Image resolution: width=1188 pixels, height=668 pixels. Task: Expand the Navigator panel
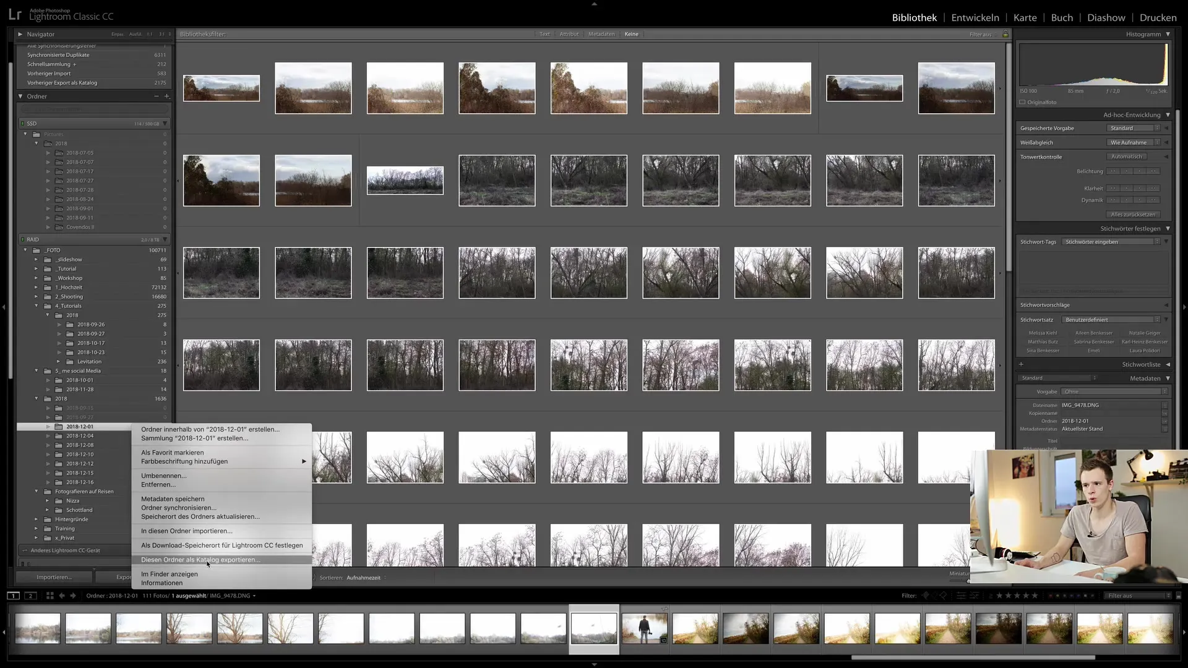pos(20,34)
